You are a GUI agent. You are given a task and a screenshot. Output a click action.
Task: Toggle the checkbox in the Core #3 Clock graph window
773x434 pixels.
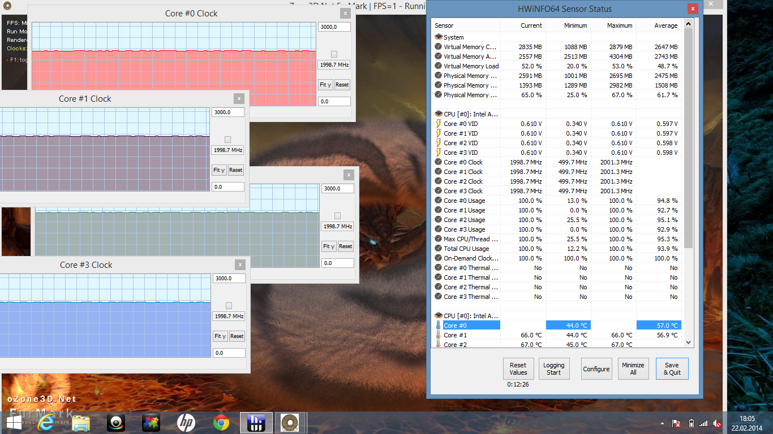pyautogui.click(x=229, y=306)
